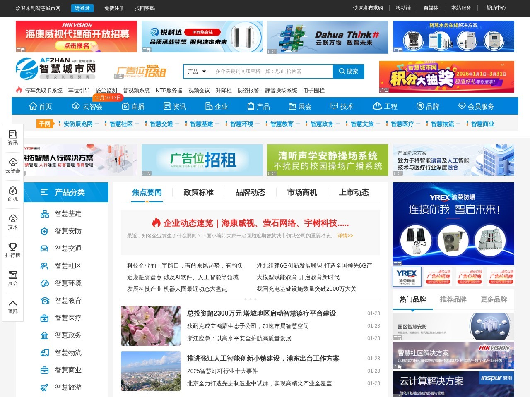This screenshot has width=530, height=397.
Task: Expand the 安防展览网 sub-site menu
Action: (97, 124)
